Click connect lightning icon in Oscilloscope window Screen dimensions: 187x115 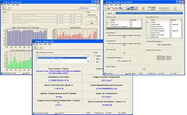click(4, 8)
